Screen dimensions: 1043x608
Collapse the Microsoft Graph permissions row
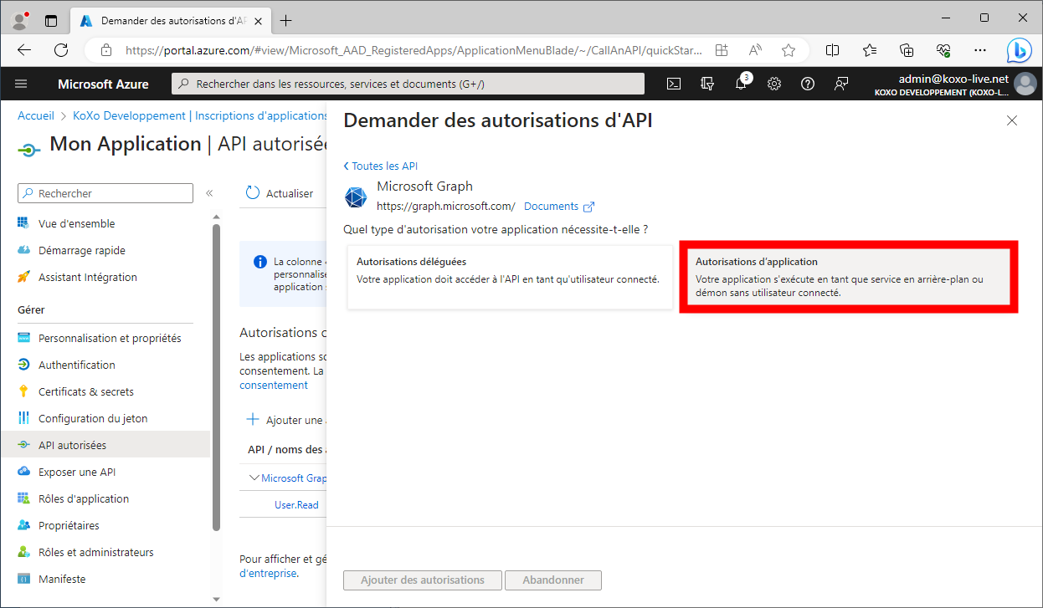click(x=255, y=478)
